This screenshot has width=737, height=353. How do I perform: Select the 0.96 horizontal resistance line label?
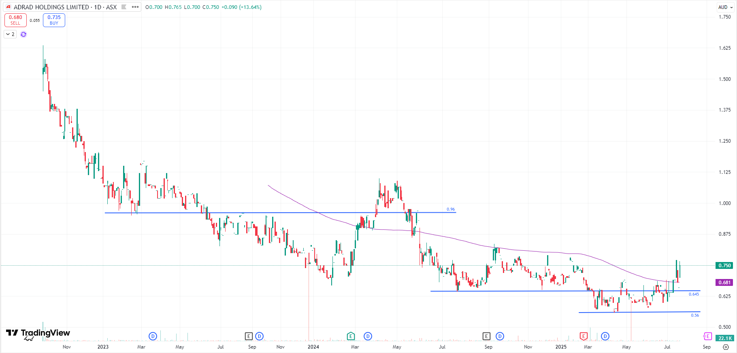point(450,209)
